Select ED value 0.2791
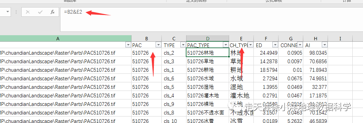This screenshot has height=123, width=363. click(x=266, y=95)
